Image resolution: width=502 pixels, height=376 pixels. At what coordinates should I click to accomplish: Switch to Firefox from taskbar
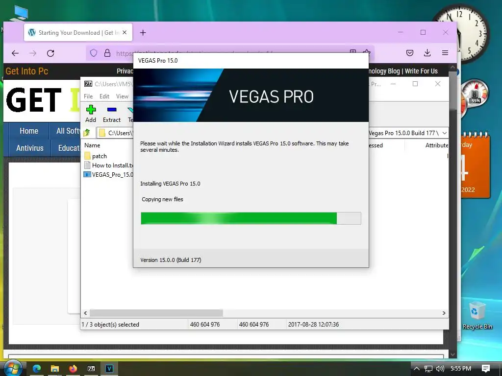(x=73, y=369)
